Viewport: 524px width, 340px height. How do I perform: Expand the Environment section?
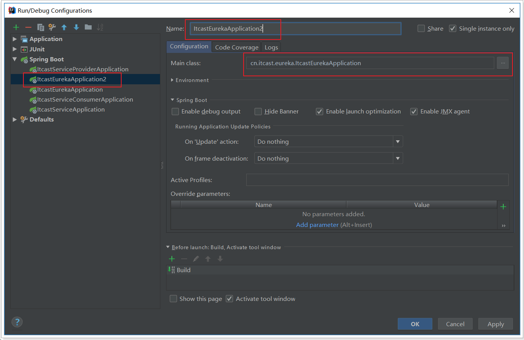[172, 80]
